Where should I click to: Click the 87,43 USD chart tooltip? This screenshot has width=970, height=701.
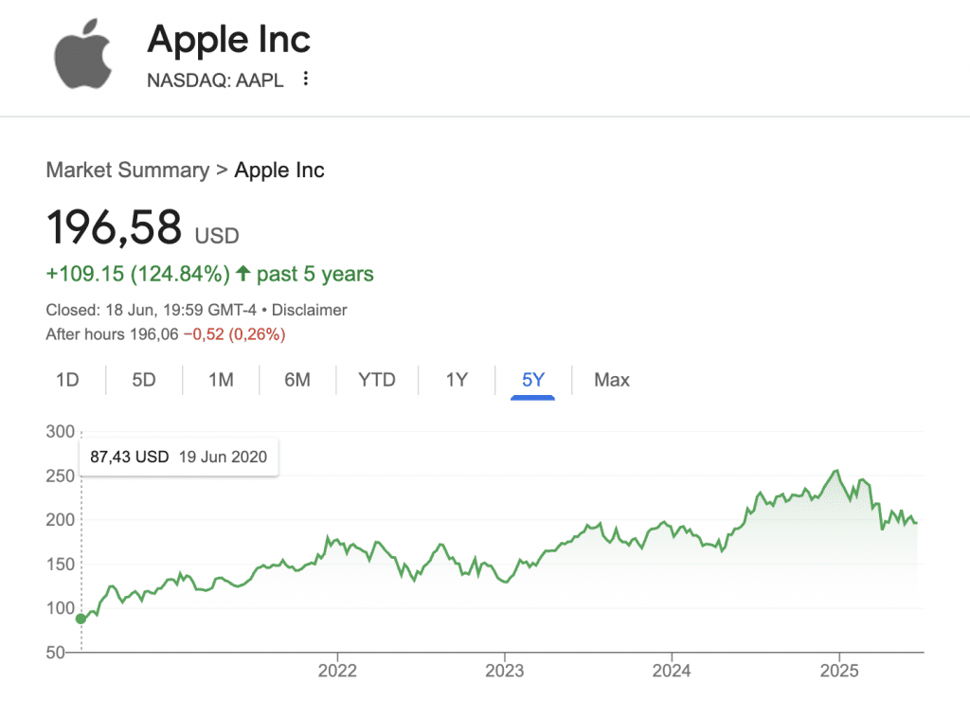tap(178, 457)
